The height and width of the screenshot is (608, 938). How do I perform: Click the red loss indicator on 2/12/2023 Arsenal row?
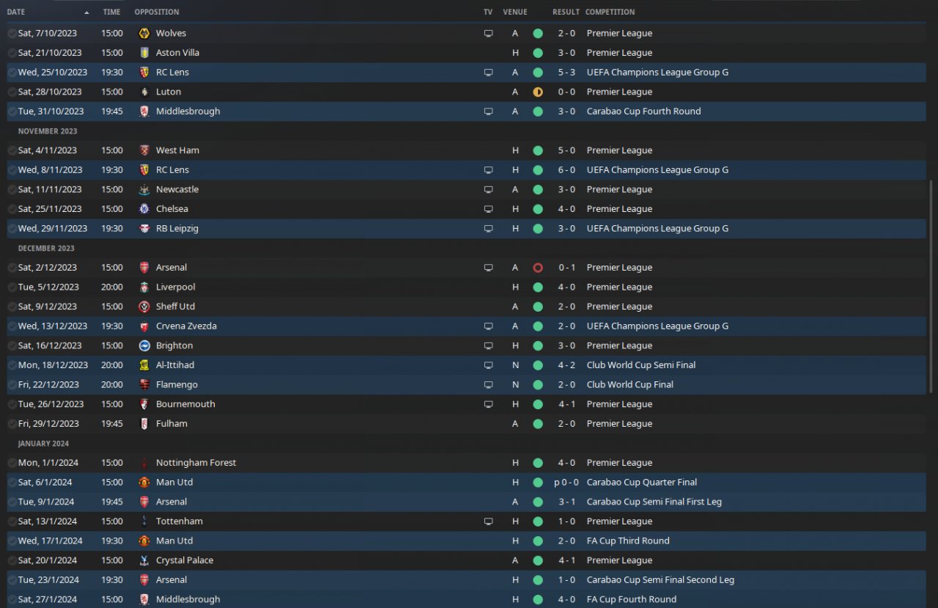[x=538, y=268]
